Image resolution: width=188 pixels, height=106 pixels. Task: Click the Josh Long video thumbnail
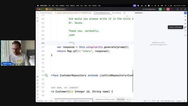[x=18, y=53]
